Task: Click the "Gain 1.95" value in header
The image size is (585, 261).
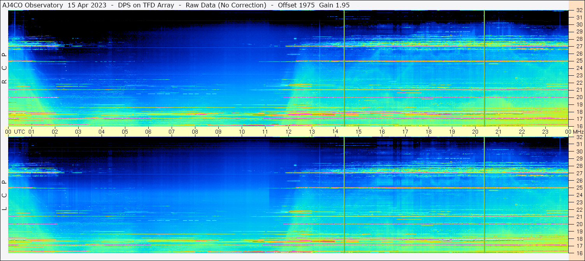Action: [x=334, y=5]
